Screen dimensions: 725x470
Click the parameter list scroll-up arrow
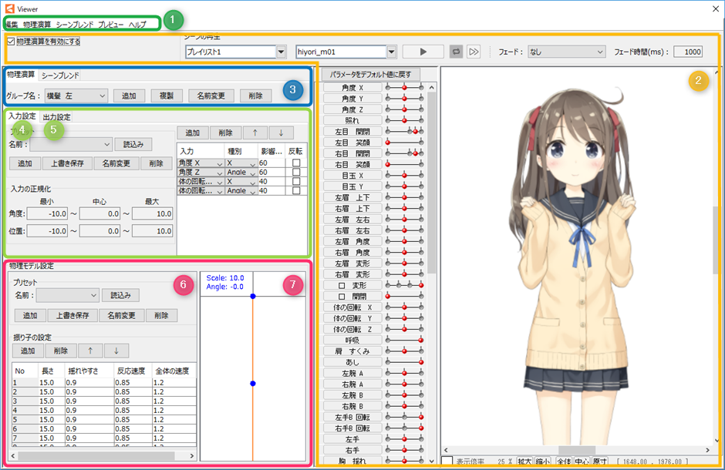[431, 88]
